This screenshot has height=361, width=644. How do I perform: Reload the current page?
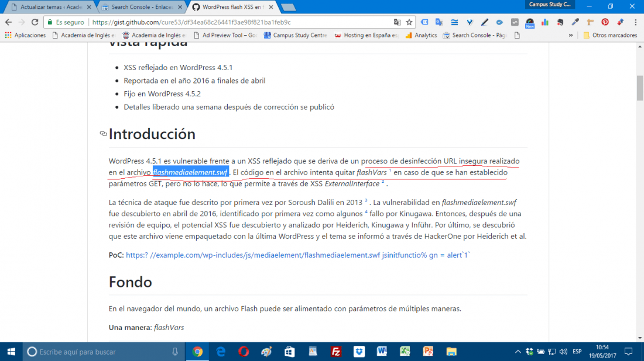click(x=35, y=22)
